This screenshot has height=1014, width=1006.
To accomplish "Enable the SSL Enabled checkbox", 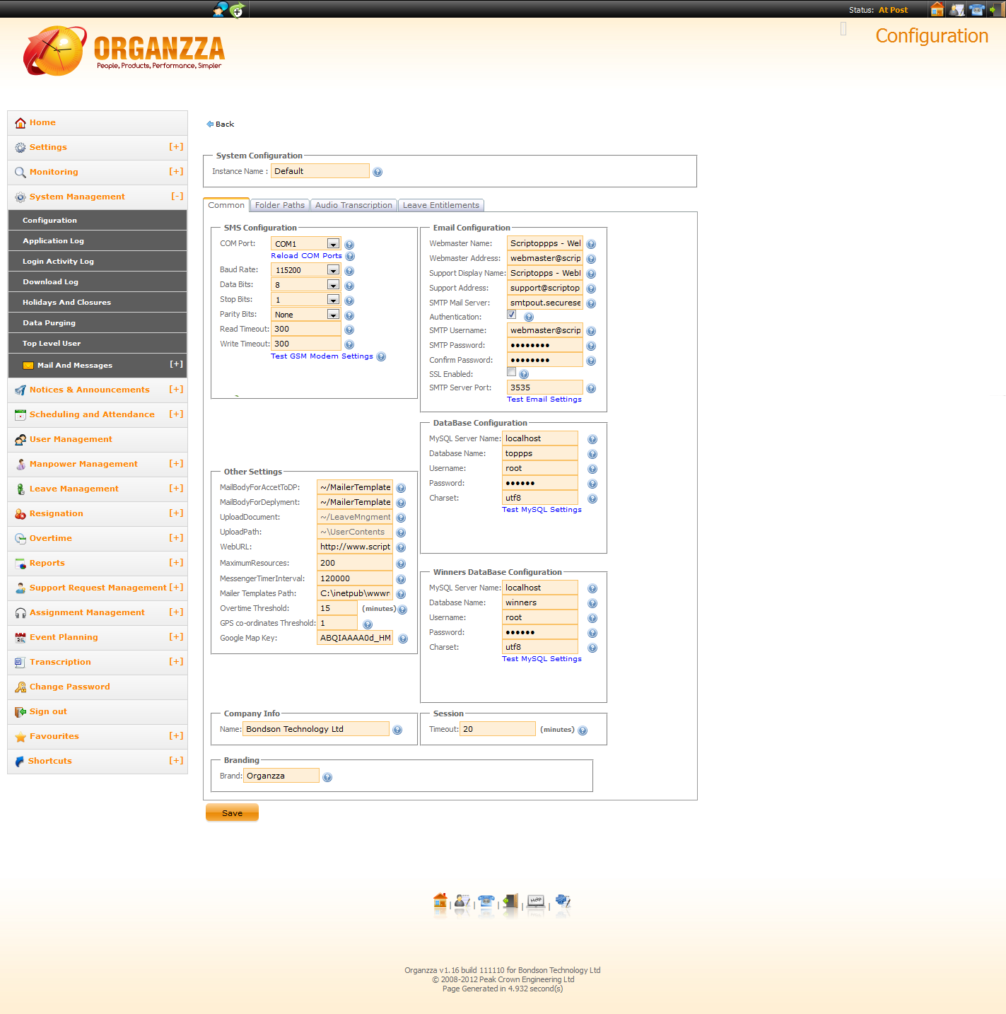I will [512, 371].
